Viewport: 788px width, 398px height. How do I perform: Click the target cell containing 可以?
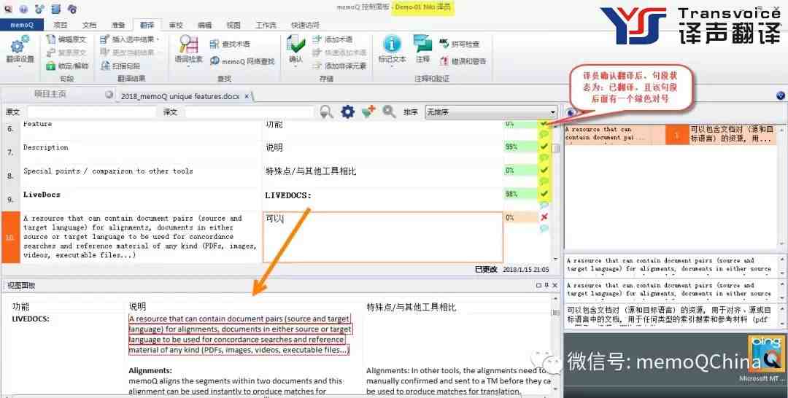pyautogui.click(x=382, y=238)
